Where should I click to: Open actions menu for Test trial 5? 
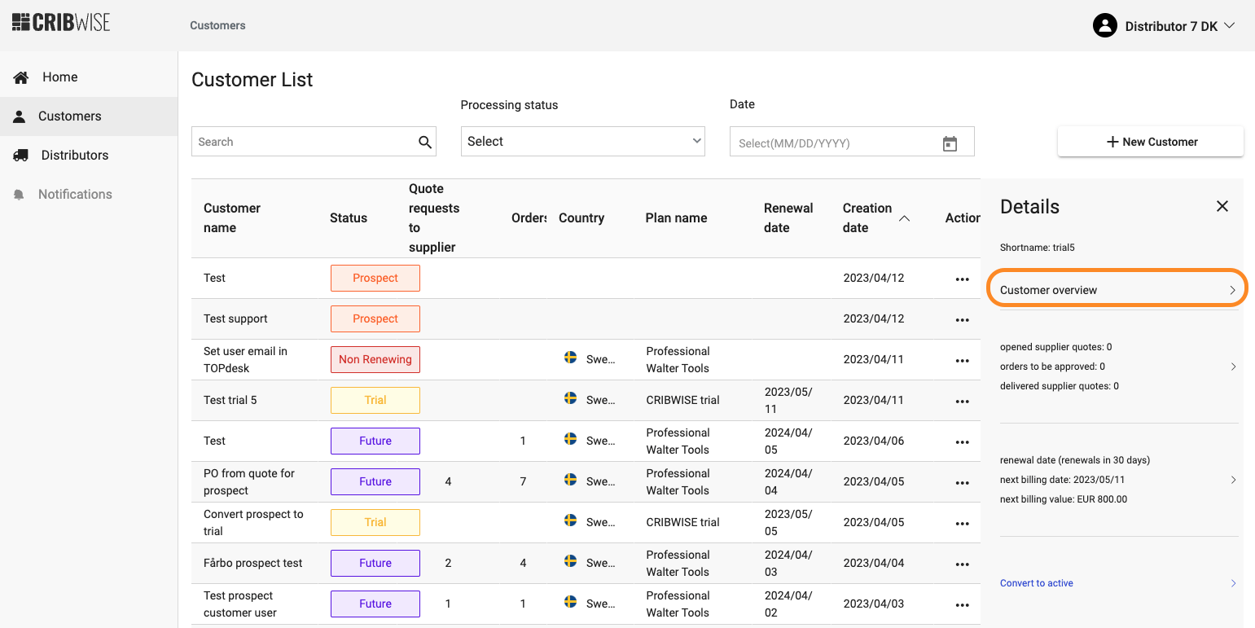click(x=962, y=401)
